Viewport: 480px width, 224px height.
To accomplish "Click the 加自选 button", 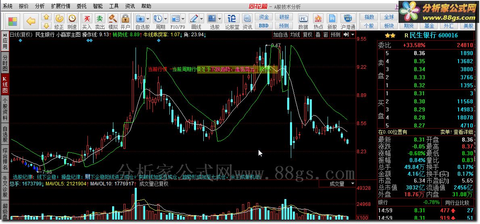I will pyautogui.click(x=281, y=35).
